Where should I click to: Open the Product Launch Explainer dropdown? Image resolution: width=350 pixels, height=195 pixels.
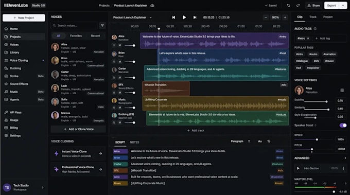[132, 17]
